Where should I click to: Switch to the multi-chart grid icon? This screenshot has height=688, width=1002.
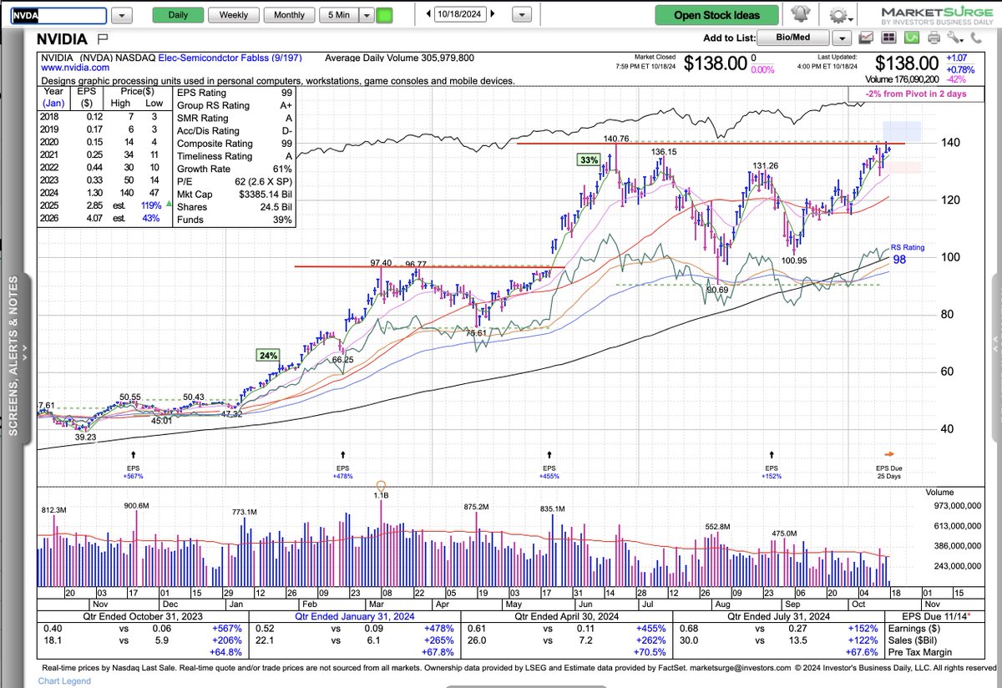[888, 38]
